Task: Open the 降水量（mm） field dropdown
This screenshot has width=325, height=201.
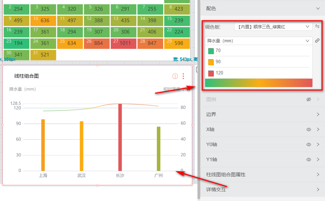Action: [258, 41]
